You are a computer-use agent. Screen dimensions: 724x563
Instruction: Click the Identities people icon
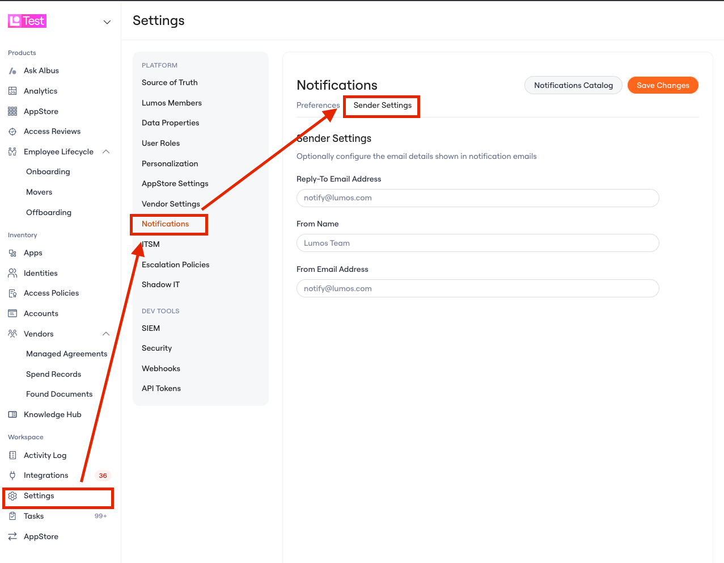[x=12, y=273]
